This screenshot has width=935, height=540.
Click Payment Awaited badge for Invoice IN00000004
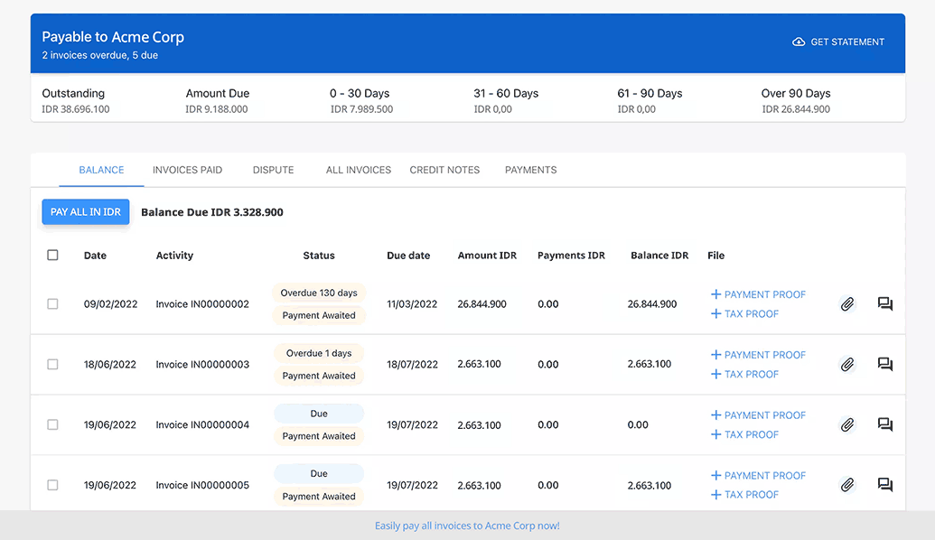(319, 435)
